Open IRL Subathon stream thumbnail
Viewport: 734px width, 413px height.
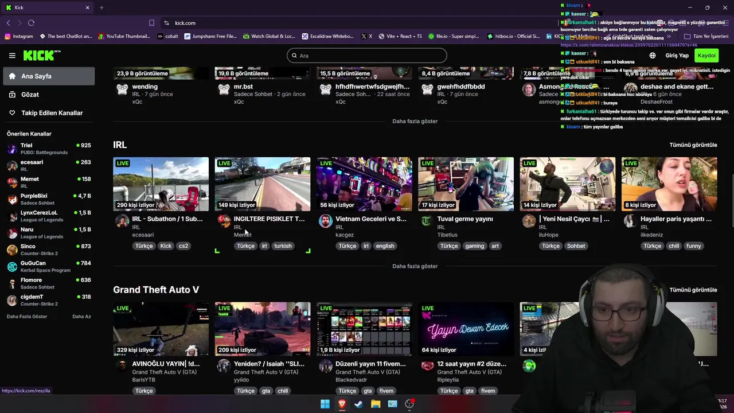161,184
